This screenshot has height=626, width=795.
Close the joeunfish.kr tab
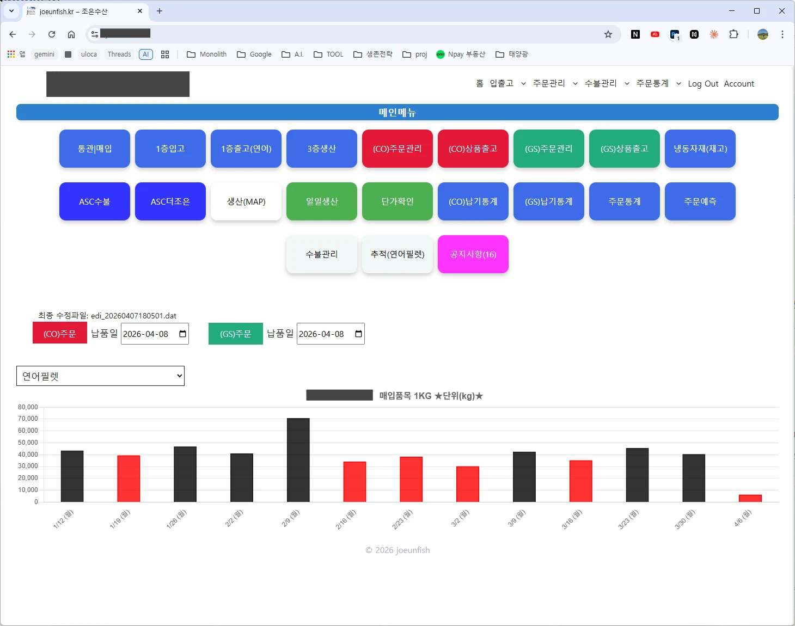(x=140, y=11)
